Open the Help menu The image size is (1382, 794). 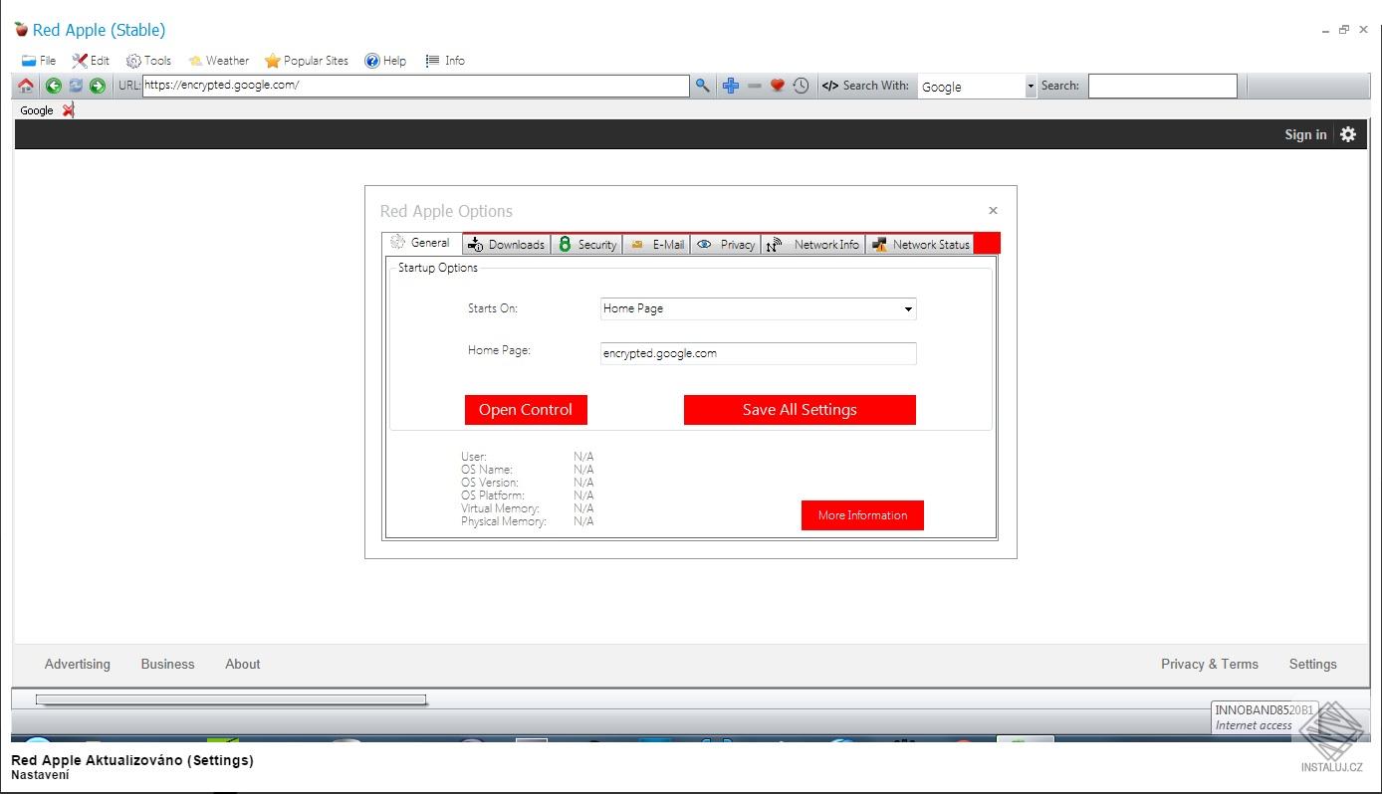pos(385,61)
